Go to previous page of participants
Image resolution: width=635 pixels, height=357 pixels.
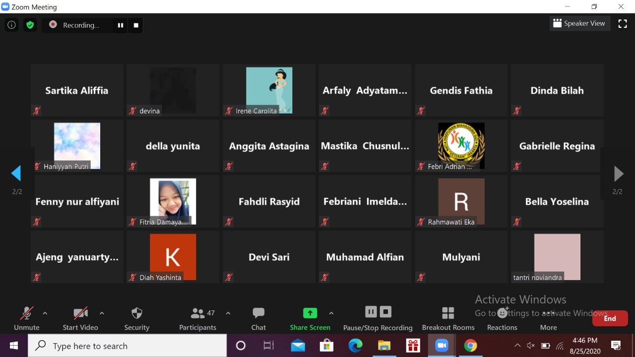[16, 174]
